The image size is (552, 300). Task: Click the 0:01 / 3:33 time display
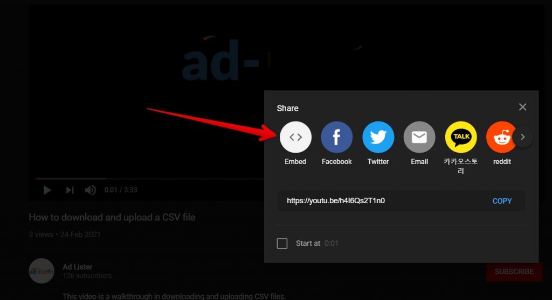(x=121, y=190)
